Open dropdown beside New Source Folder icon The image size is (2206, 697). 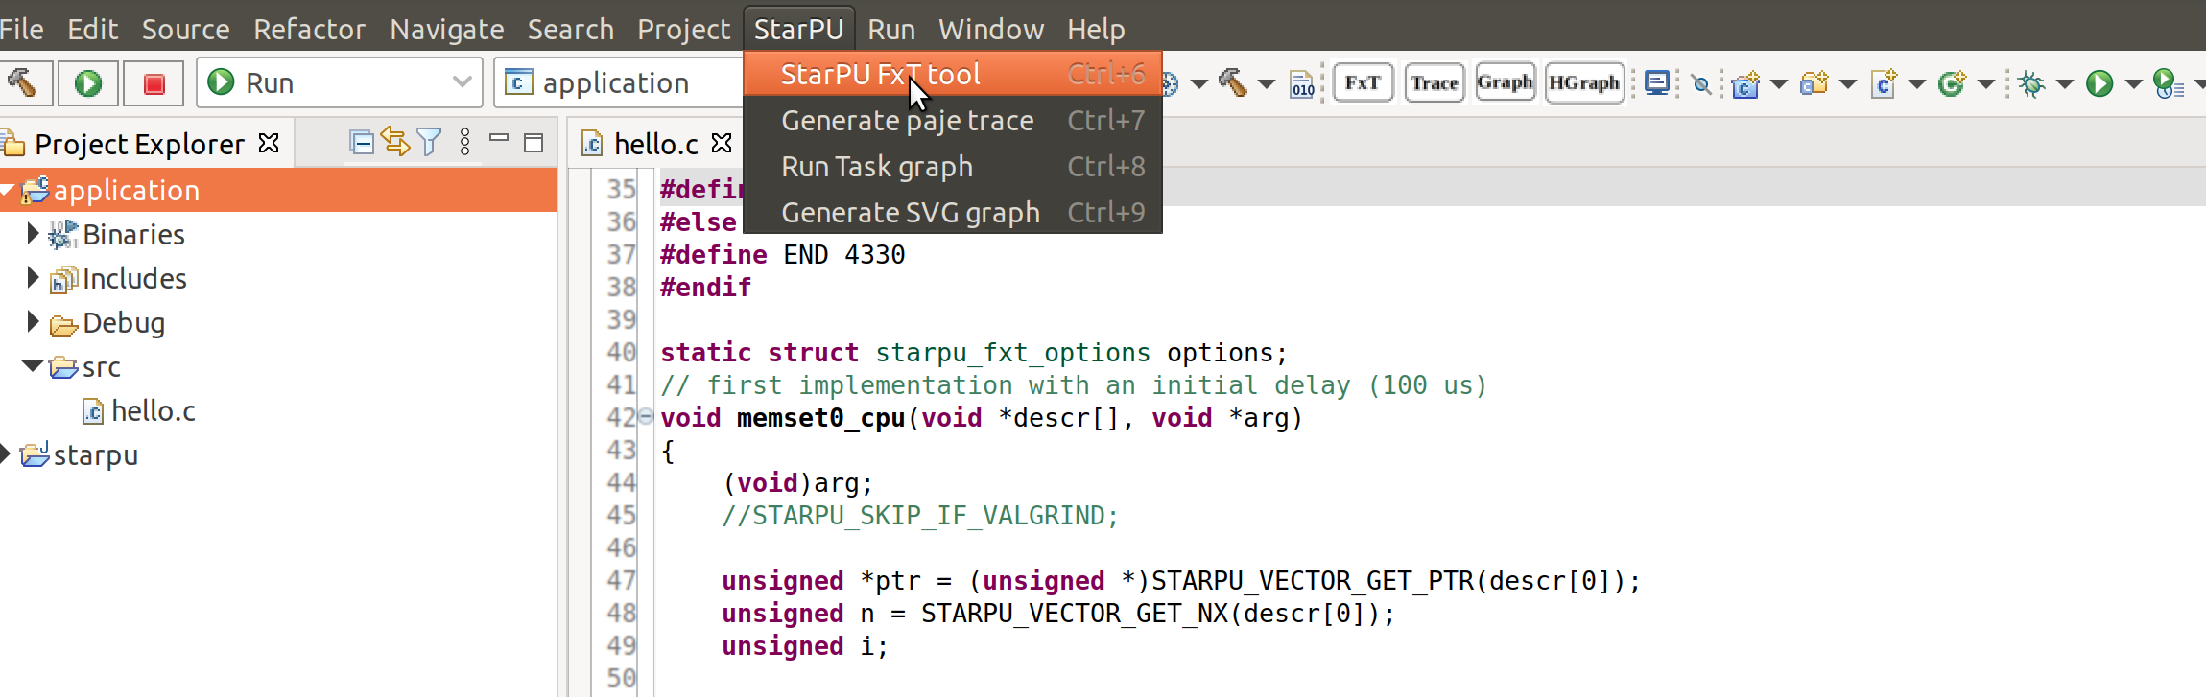click(x=1847, y=84)
